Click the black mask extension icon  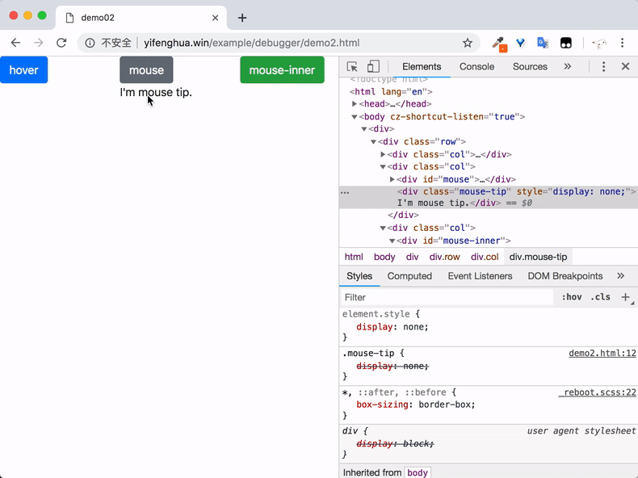click(x=566, y=43)
